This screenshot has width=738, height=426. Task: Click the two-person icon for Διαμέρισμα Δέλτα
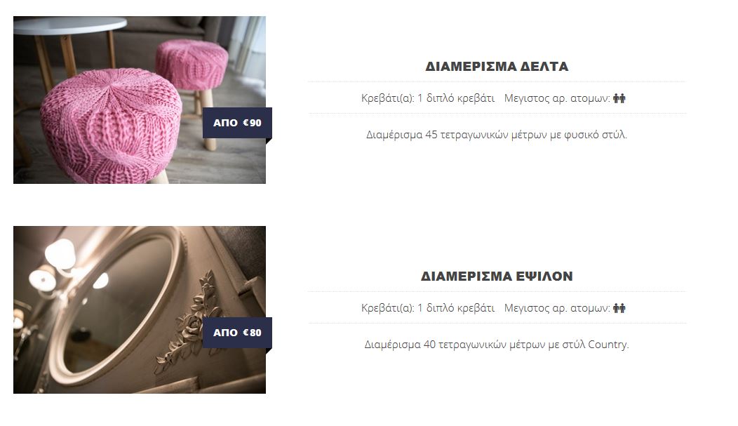pos(619,98)
